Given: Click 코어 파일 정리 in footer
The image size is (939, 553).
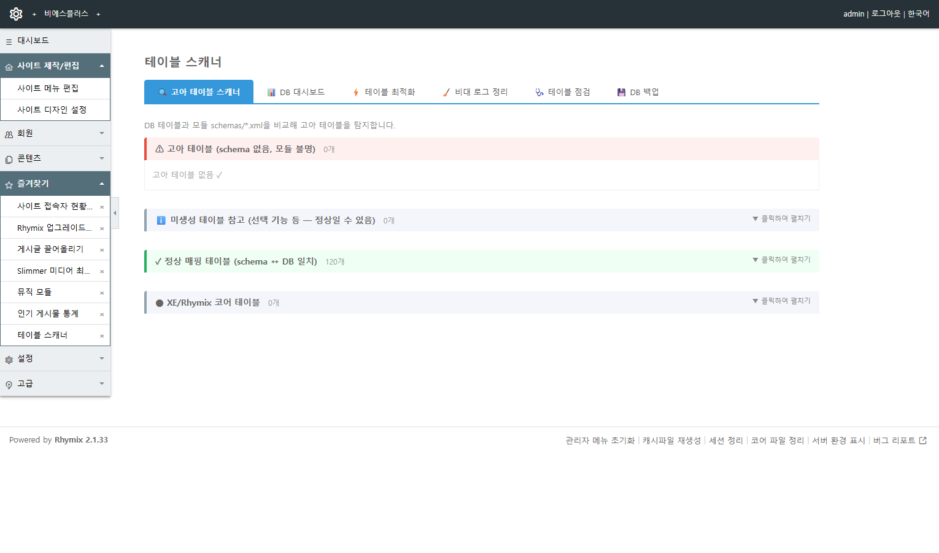Looking at the screenshot, I should [778, 441].
